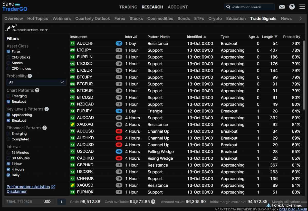Switch to the Commodities research tab
The image size is (308, 211).
(160, 18)
